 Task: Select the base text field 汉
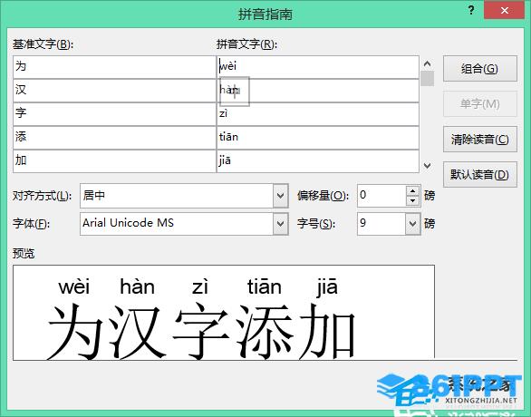(x=114, y=91)
